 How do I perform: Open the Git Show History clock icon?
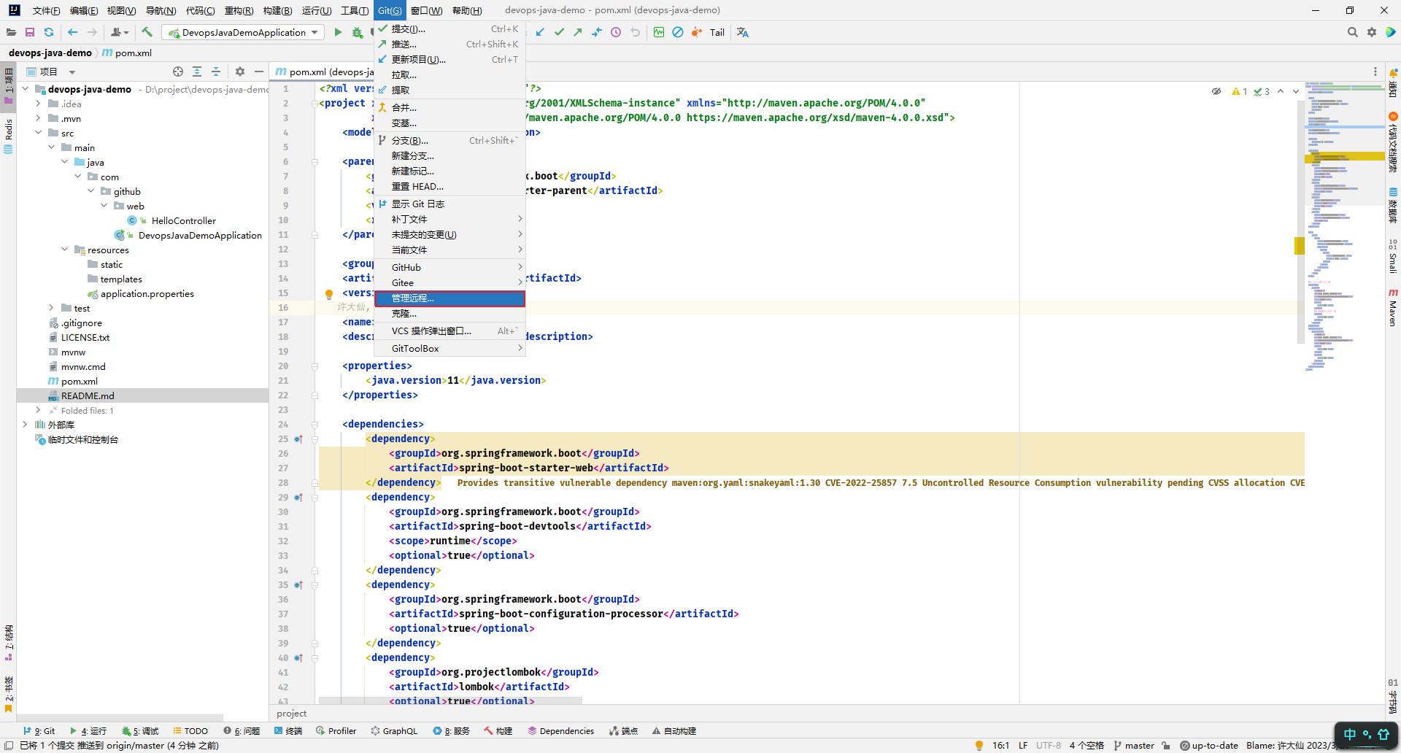[616, 32]
